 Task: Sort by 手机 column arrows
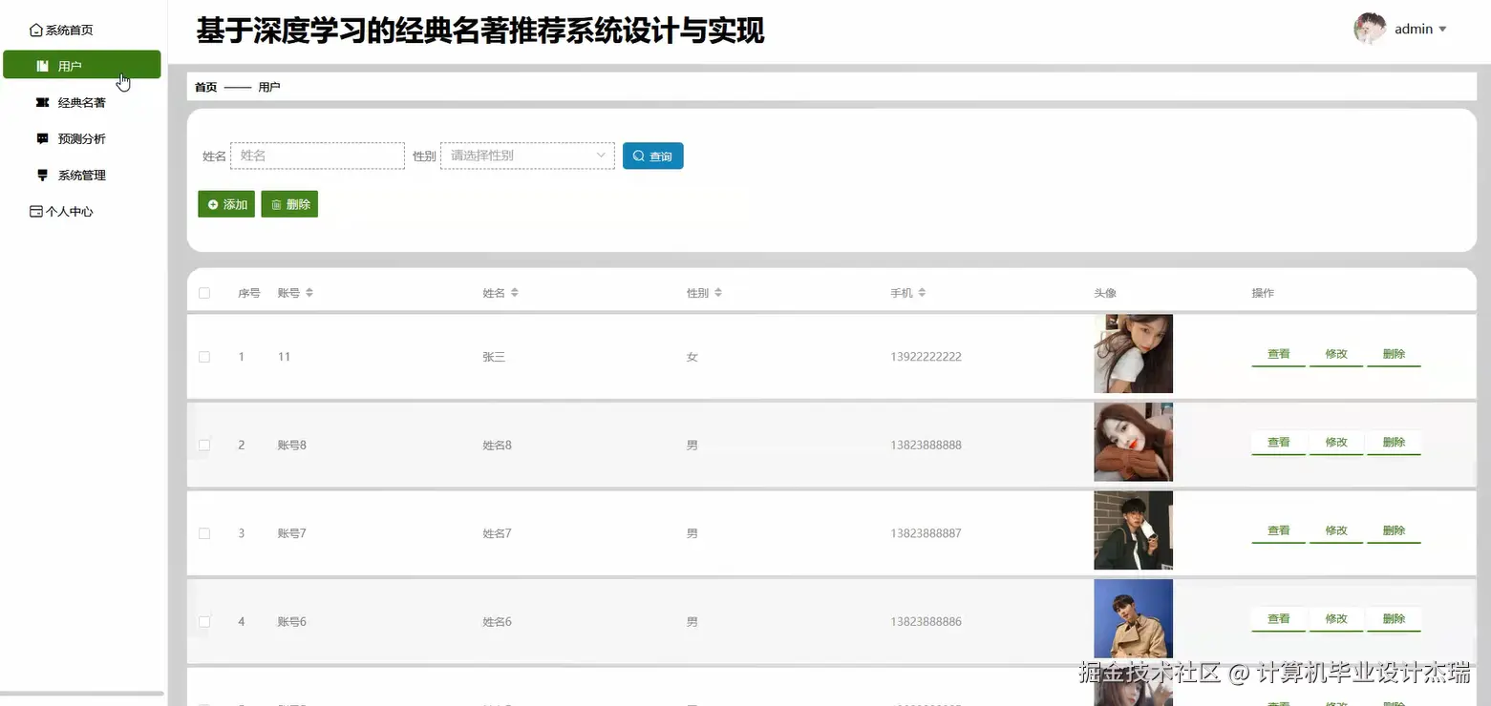(x=922, y=293)
